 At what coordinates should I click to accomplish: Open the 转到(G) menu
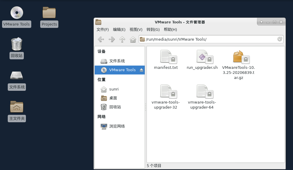point(153,29)
